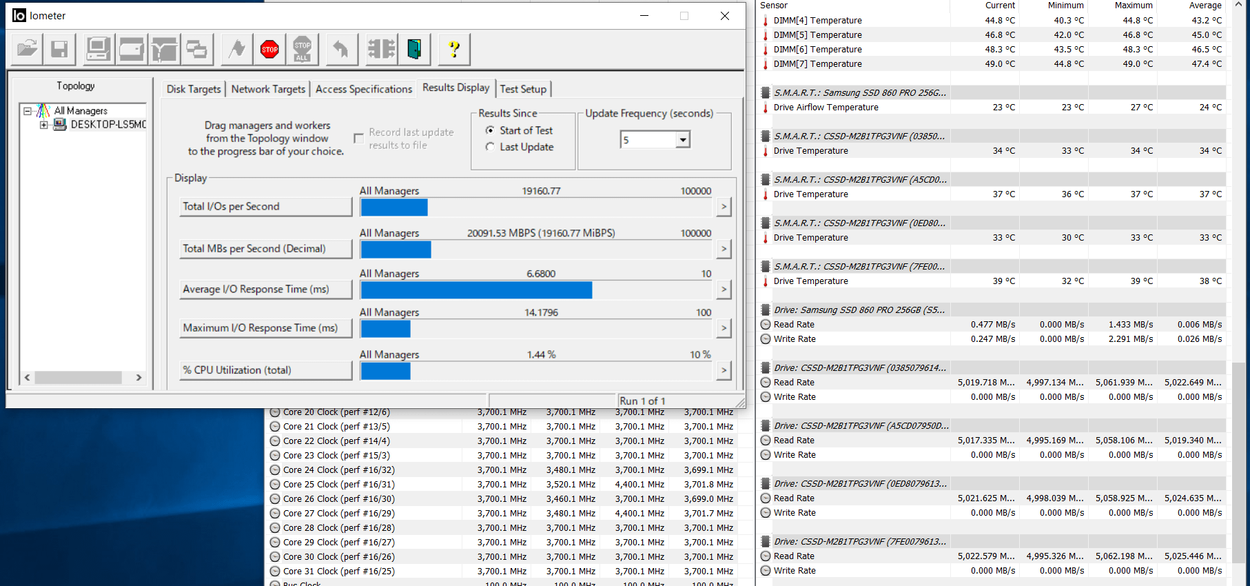Click the Average I/O Response Time progress bar
Image resolution: width=1250 pixels, height=586 pixels.
point(536,290)
